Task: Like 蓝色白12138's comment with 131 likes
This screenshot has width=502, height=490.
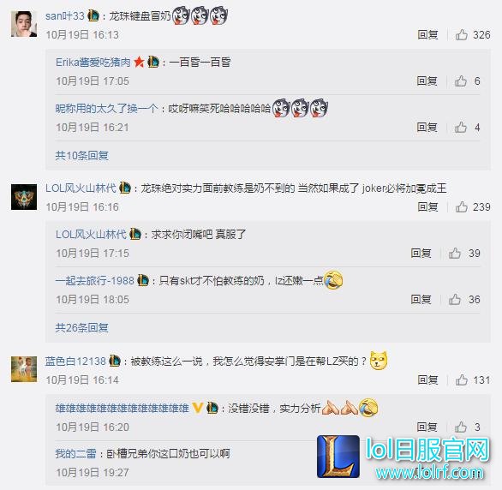Action: (x=462, y=379)
